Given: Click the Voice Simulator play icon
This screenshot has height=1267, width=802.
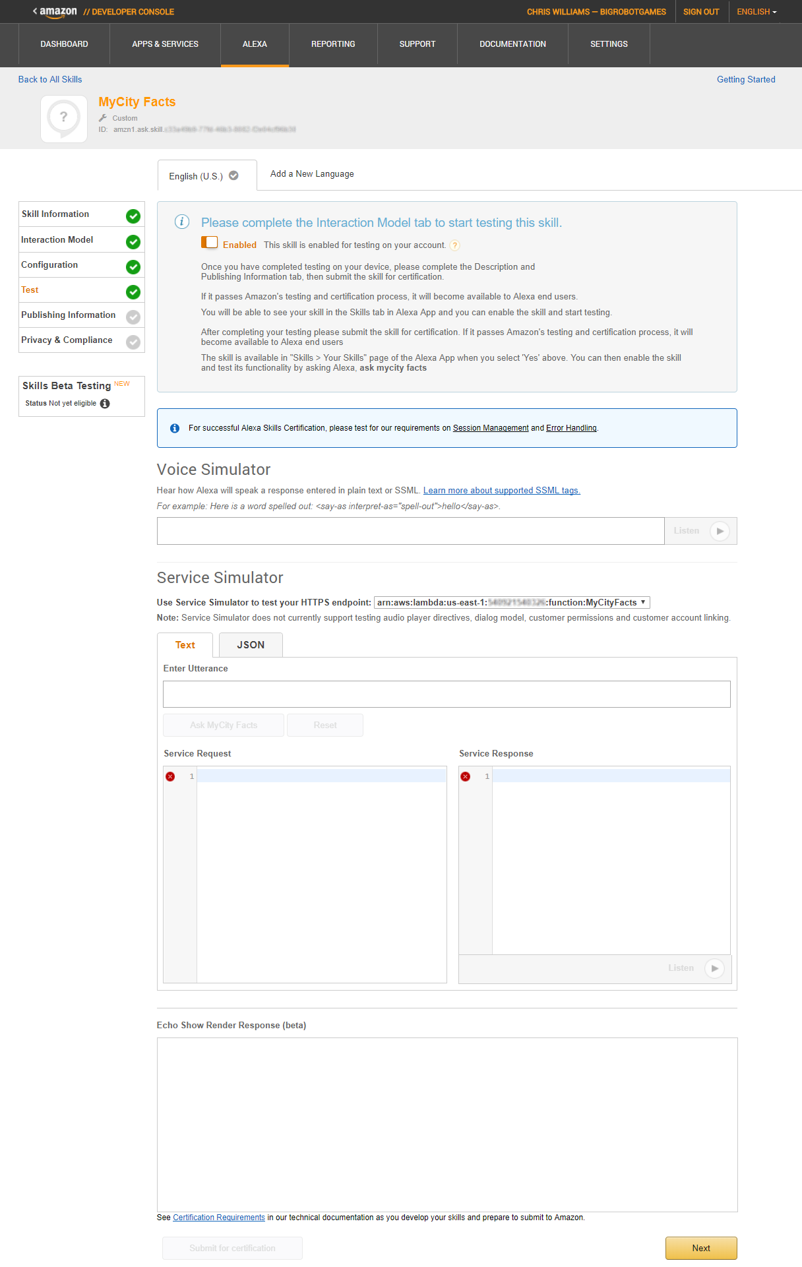Looking at the screenshot, I should pos(720,531).
